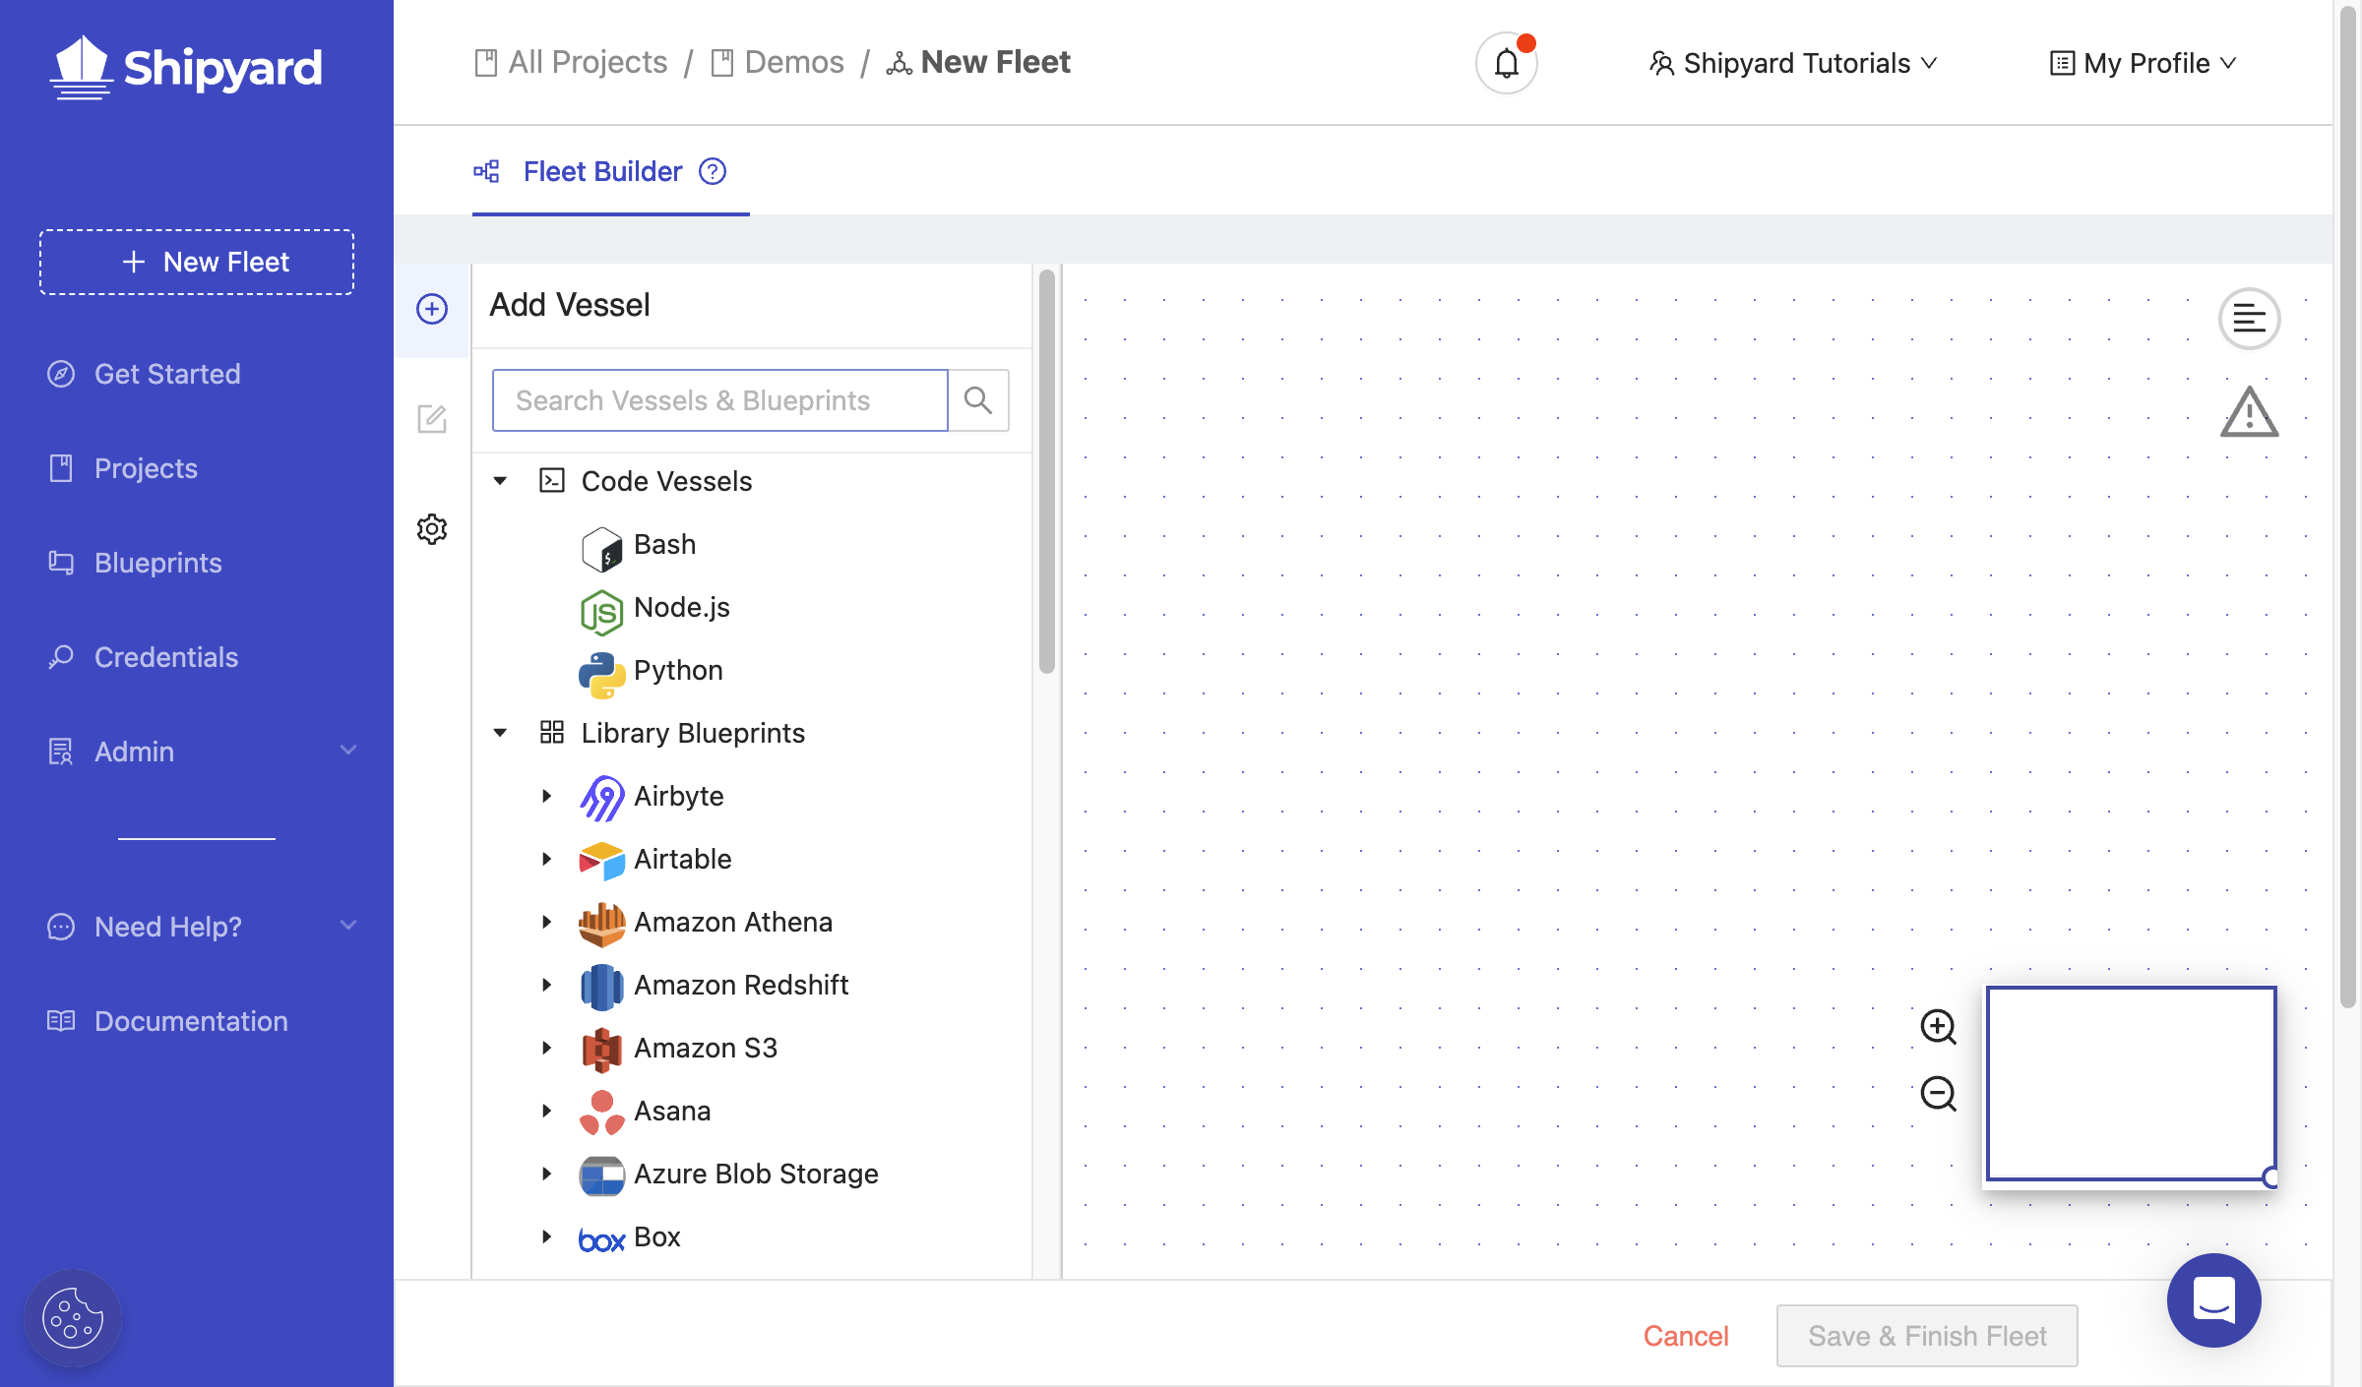Screen dimensions: 2362x1387
Task: Open the fleet settings gear panel
Action: click(432, 529)
